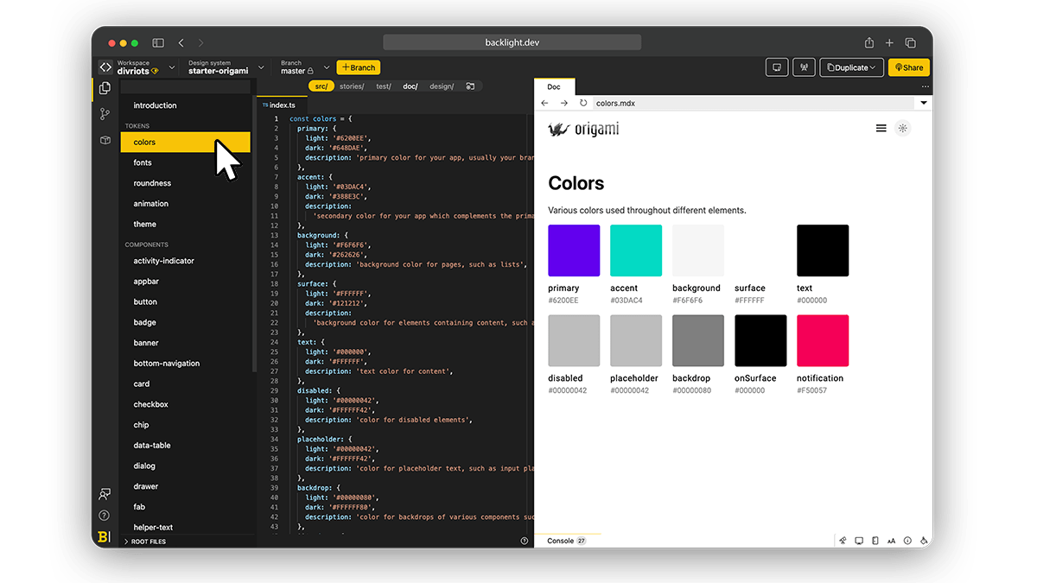
Task: Click the colors.mdx path field
Action: pyautogui.click(x=754, y=103)
